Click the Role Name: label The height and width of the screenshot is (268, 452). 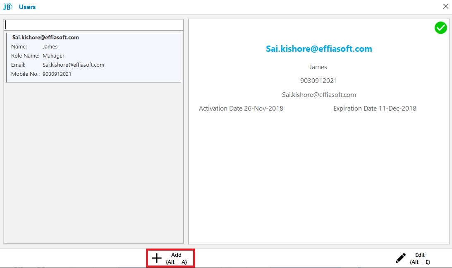25,56
